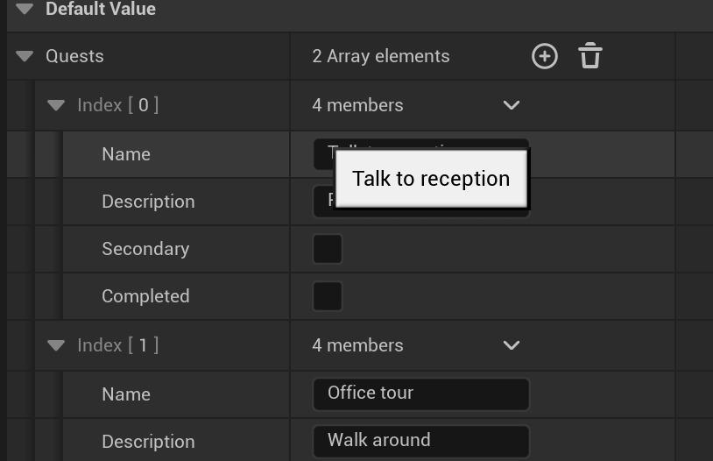Open Index [ 1 ] element options dropdown
This screenshot has height=461, width=713.
point(512,345)
